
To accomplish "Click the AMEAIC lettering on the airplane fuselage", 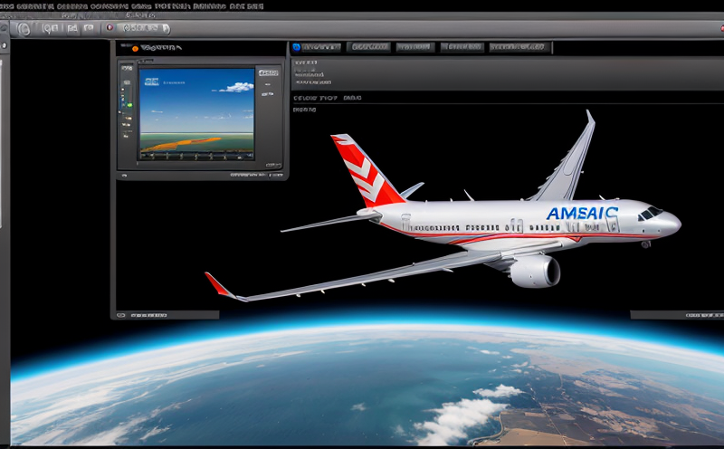I will 582,213.
